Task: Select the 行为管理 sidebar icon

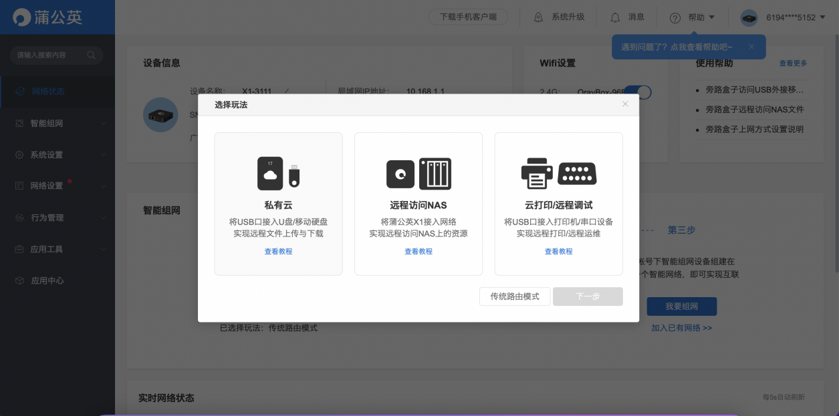Action: pos(20,217)
